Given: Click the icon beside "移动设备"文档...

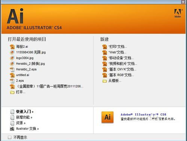Looking at the screenshot, I should [x=105, y=58].
